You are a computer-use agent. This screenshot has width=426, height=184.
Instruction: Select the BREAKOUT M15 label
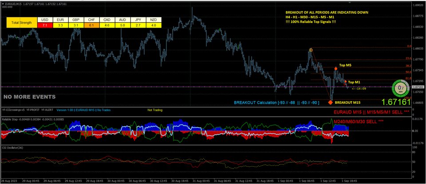[347, 103]
